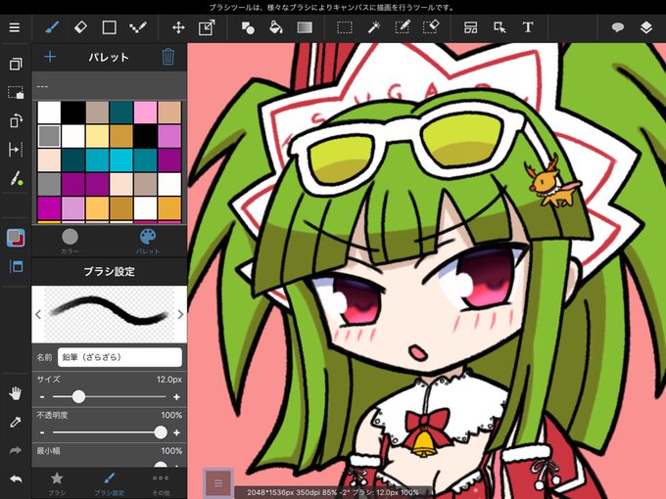
Task: Select the polyline dot tool
Action: pos(138,27)
